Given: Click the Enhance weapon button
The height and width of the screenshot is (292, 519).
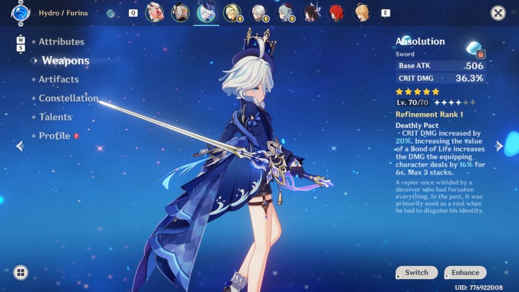Looking at the screenshot, I should (x=466, y=272).
